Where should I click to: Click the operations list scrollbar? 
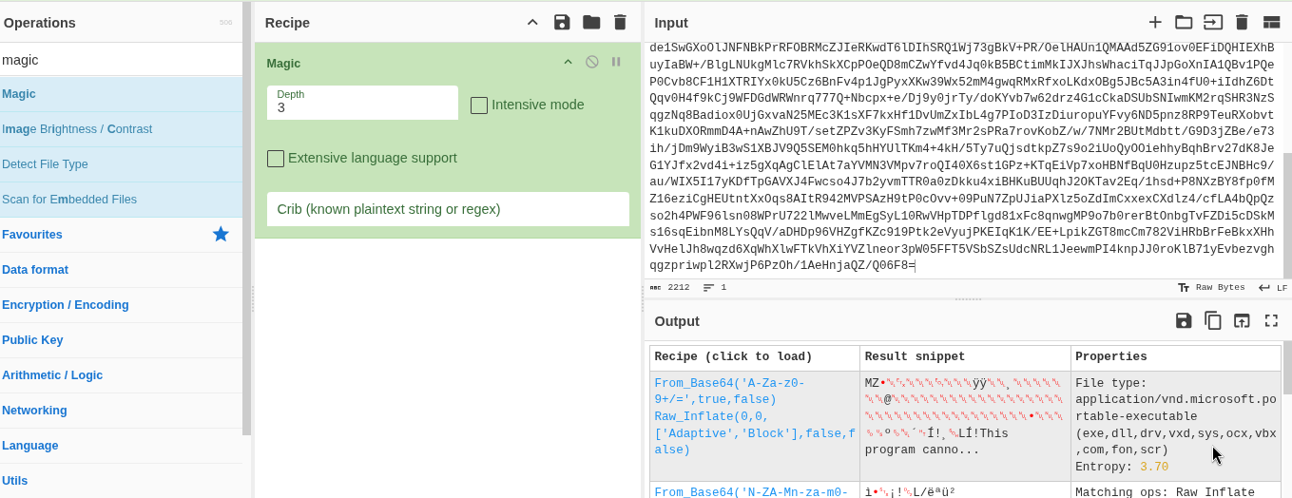247,219
